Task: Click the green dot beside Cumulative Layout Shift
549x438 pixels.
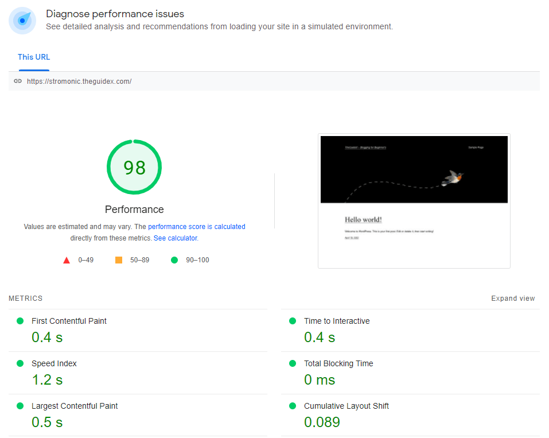Action: (292, 406)
